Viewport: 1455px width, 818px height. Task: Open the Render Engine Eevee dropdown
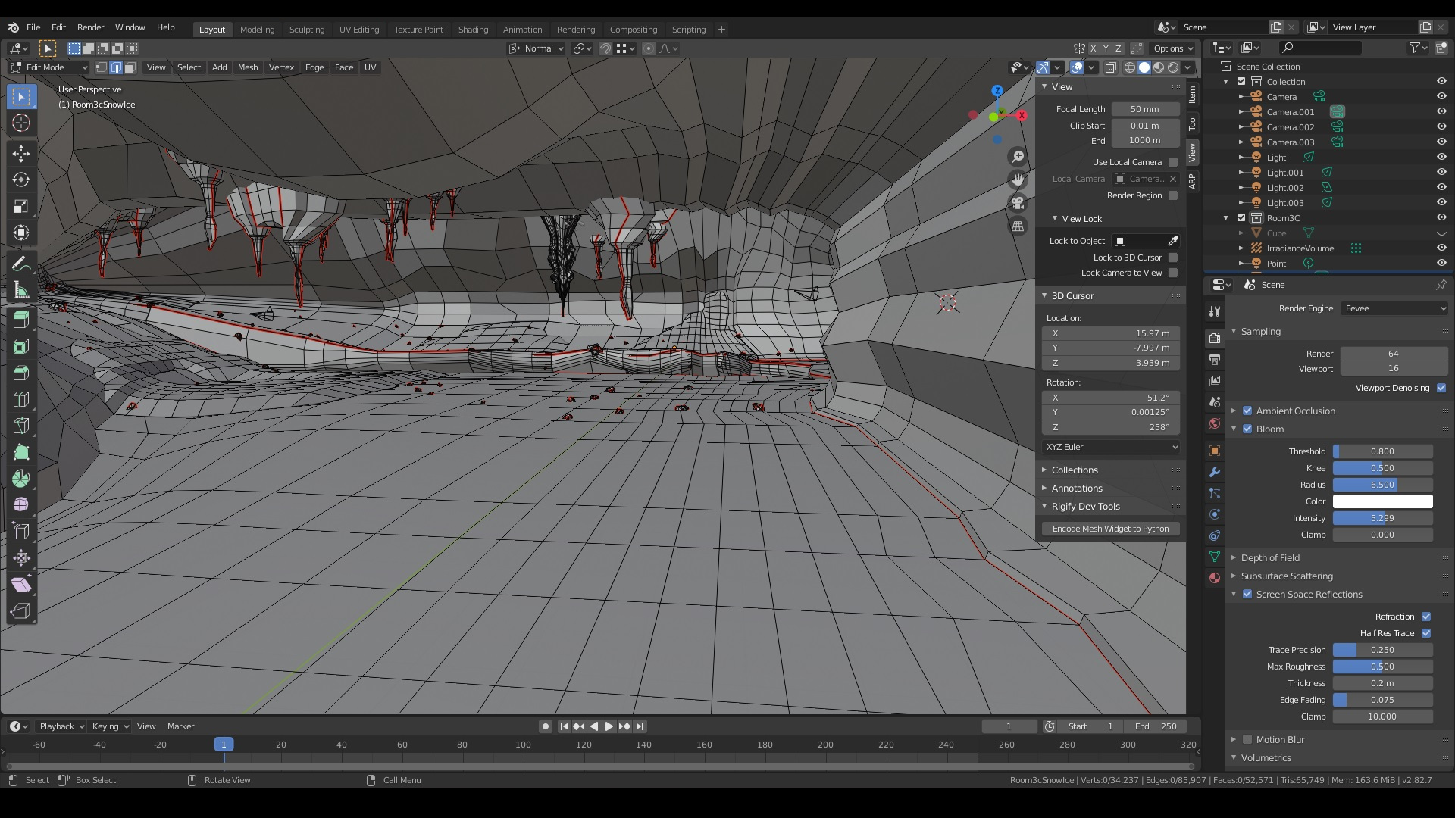click(x=1395, y=308)
